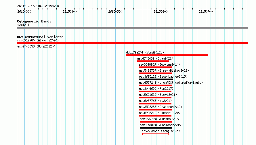This screenshot has height=145, width=256.
Task: Click ruler position 26150700
Action: [x=206, y=12]
